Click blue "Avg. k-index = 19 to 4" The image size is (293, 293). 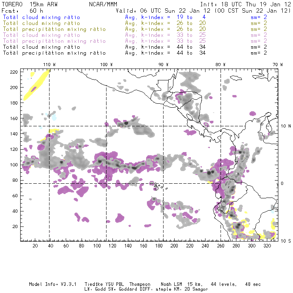[x=166, y=17]
